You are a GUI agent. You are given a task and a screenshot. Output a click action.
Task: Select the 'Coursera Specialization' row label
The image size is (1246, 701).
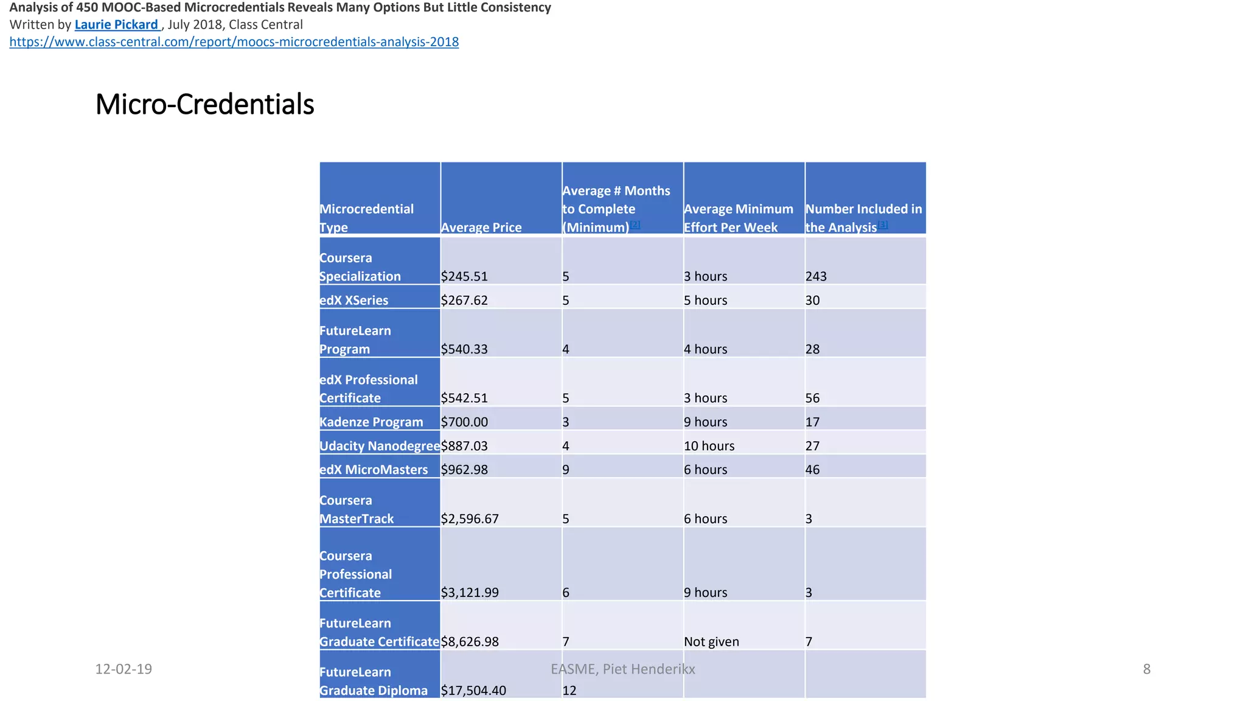[x=380, y=260]
